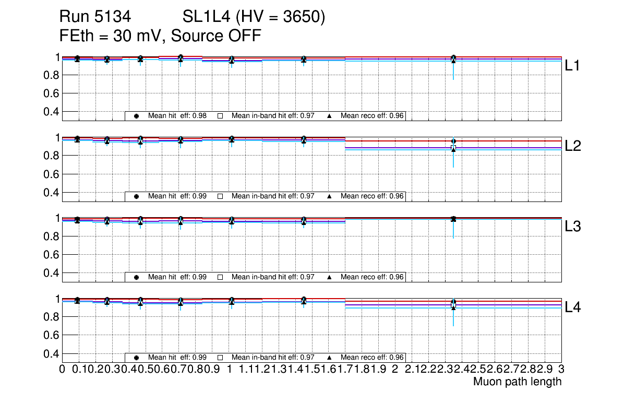The width and height of the screenshot is (624, 403).
Task: Select the 'Mean hit eff: 0.98' legend text in L1
Action: pyautogui.click(x=177, y=116)
